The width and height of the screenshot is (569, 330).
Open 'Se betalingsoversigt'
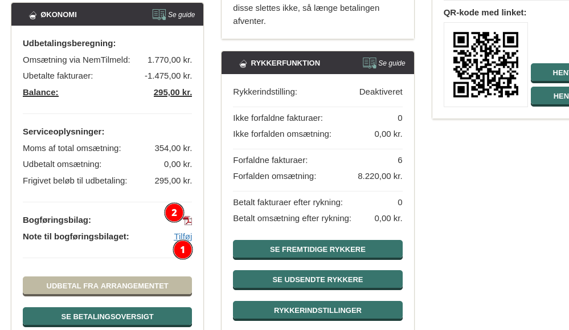point(107,316)
